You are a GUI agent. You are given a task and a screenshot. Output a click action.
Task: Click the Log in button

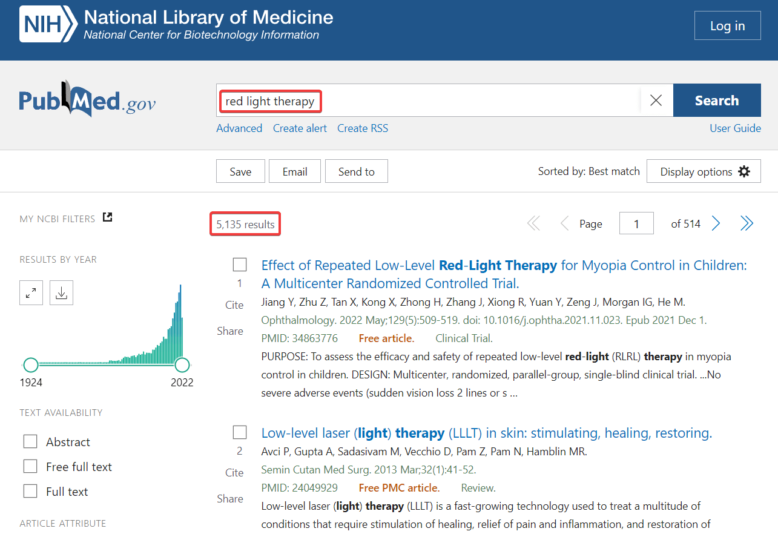tap(727, 26)
